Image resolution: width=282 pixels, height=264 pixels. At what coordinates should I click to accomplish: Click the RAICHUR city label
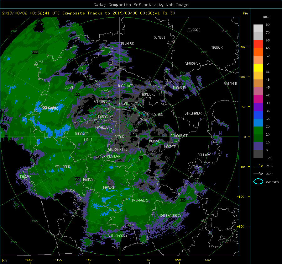pos(230,84)
